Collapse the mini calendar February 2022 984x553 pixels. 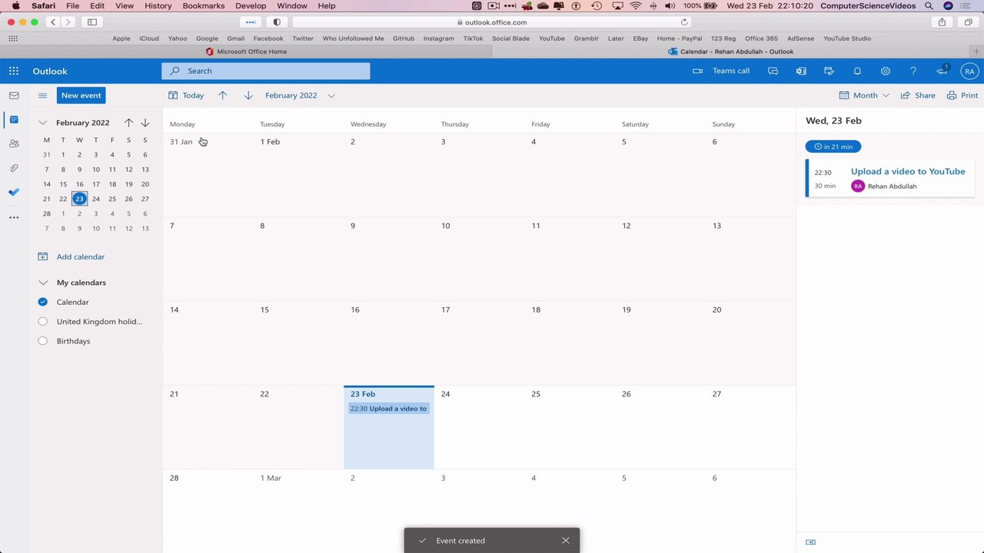click(42, 122)
